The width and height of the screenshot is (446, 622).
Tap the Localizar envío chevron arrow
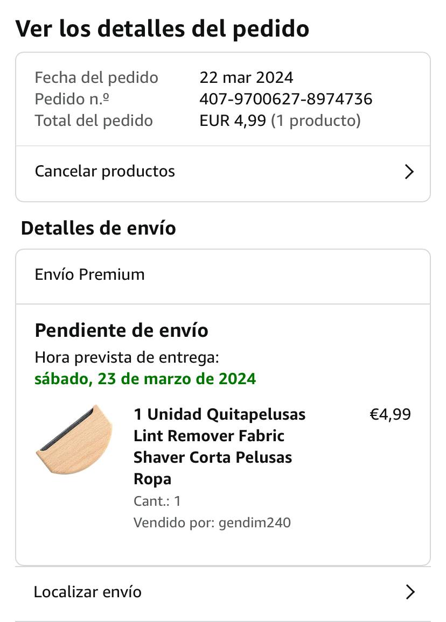pyautogui.click(x=410, y=592)
